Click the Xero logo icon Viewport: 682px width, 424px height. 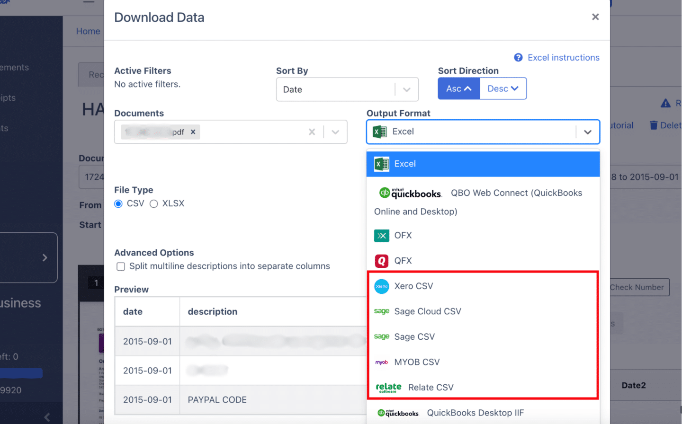[382, 286]
